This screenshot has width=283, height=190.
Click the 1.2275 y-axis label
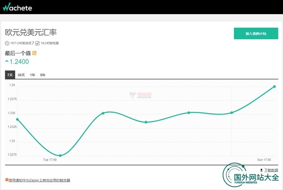click(x=12, y=155)
